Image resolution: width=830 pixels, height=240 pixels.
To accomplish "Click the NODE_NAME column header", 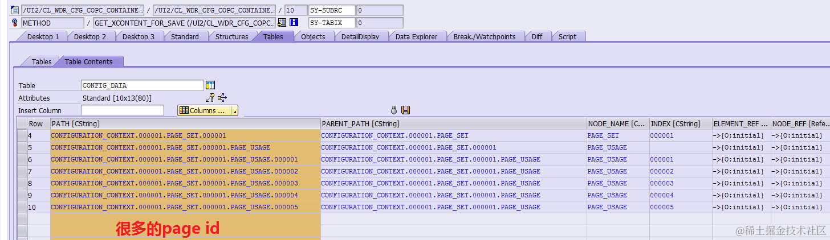I will click(618, 123).
